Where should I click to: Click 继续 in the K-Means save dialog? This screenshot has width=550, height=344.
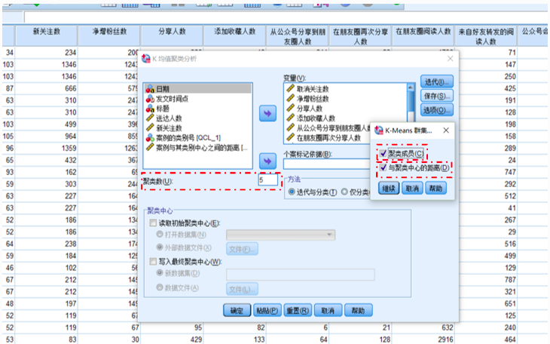[389, 189]
